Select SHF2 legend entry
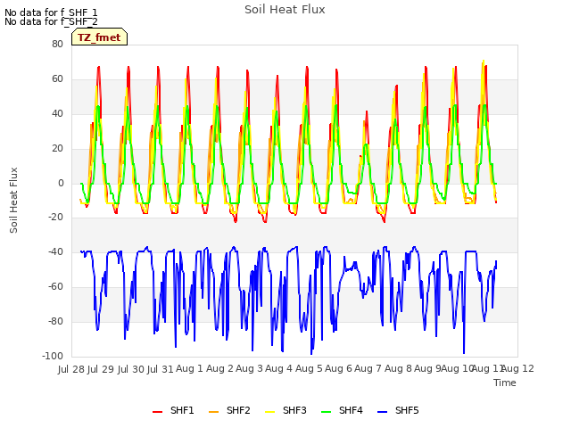The height and width of the screenshot is (428, 571). coord(229,411)
